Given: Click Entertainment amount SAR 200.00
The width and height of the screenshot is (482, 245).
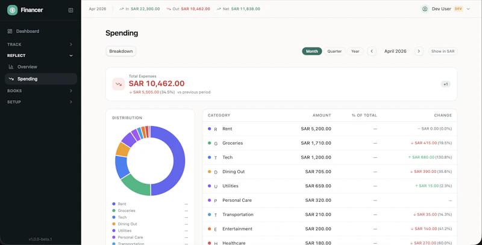Looking at the screenshot, I should (318, 229).
